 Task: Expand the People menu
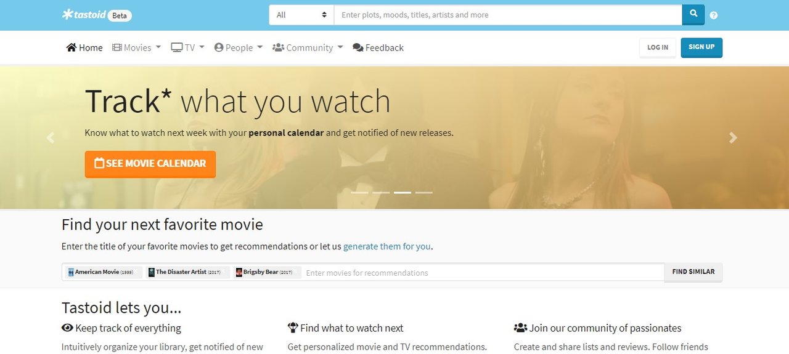[239, 47]
